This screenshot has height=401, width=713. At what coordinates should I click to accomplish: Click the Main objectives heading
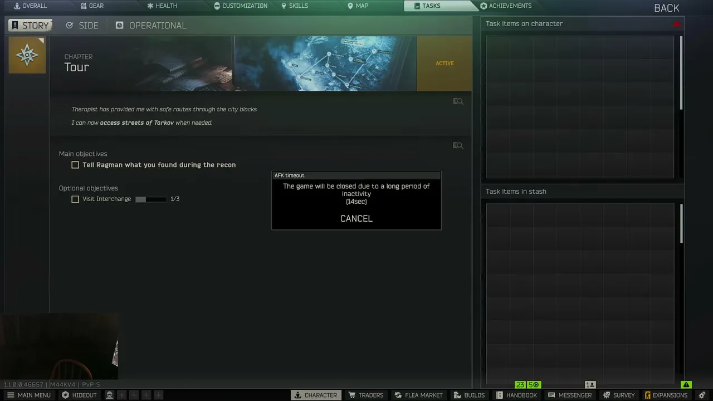pos(83,154)
